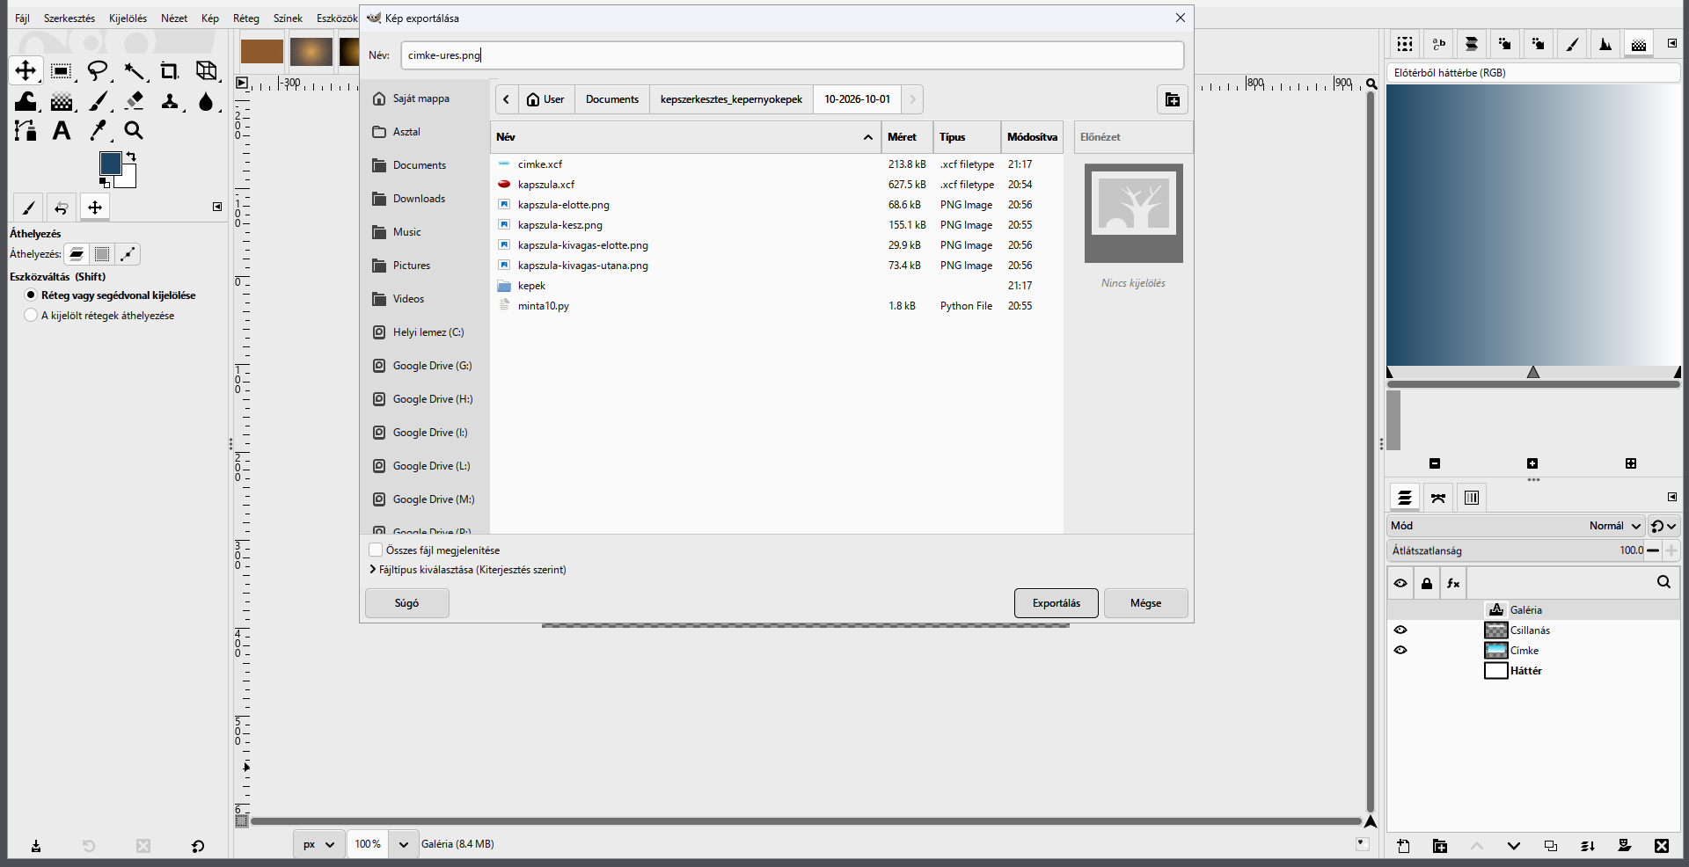
Task: Select the Move tool in the toolbox
Action: (x=26, y=70)
